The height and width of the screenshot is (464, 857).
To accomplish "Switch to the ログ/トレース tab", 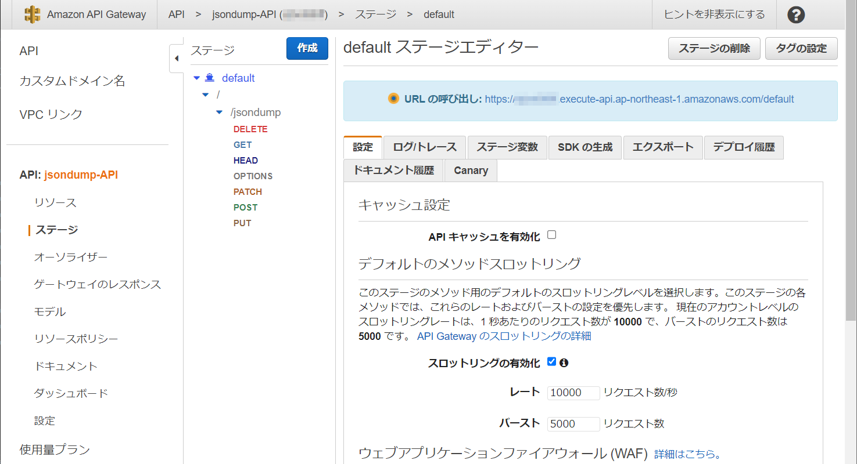I will [424, 147].
